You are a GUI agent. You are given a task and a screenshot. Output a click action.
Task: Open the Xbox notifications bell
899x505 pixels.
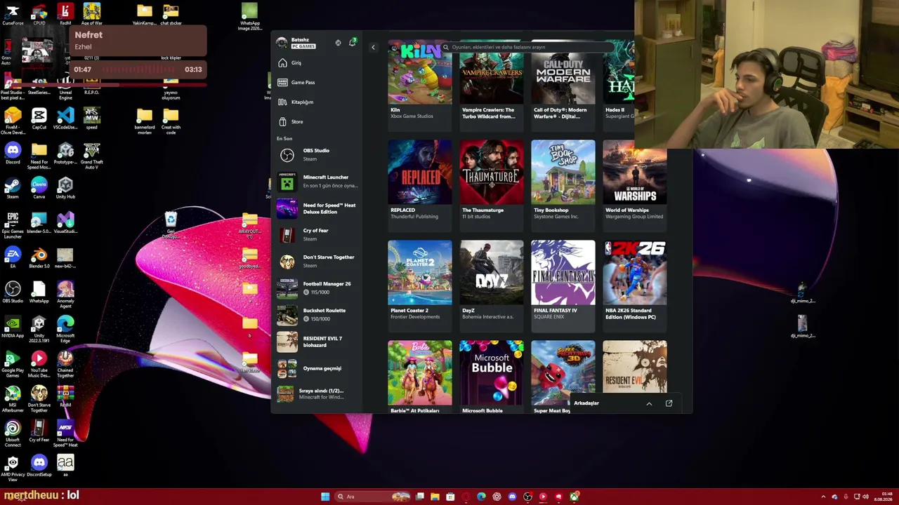pyautogui.click(x=352, y=43)
